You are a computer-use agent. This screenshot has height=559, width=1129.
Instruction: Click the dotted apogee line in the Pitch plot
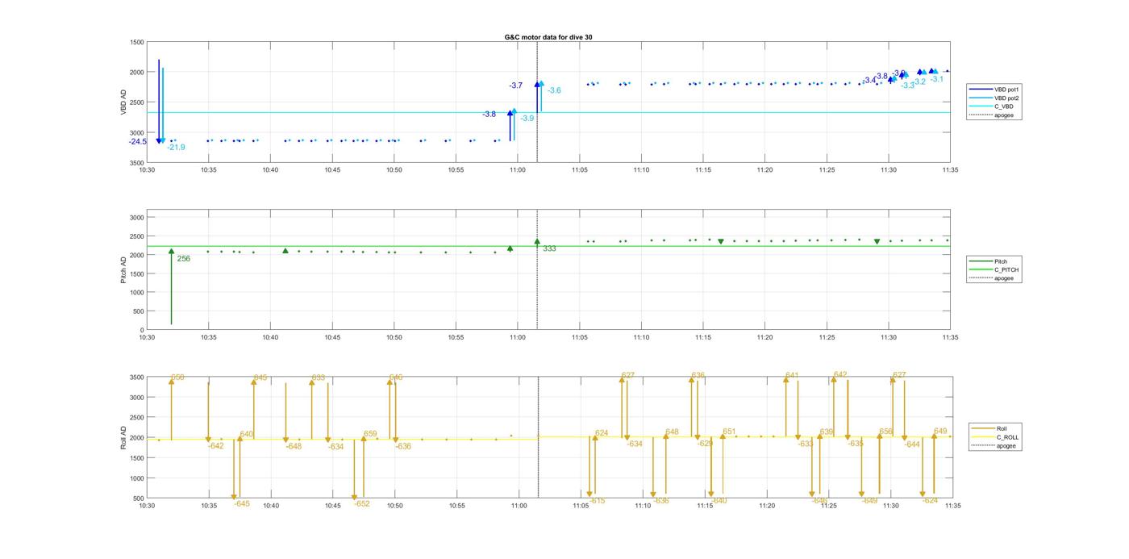pyautogui.click(x=537, y=270)
